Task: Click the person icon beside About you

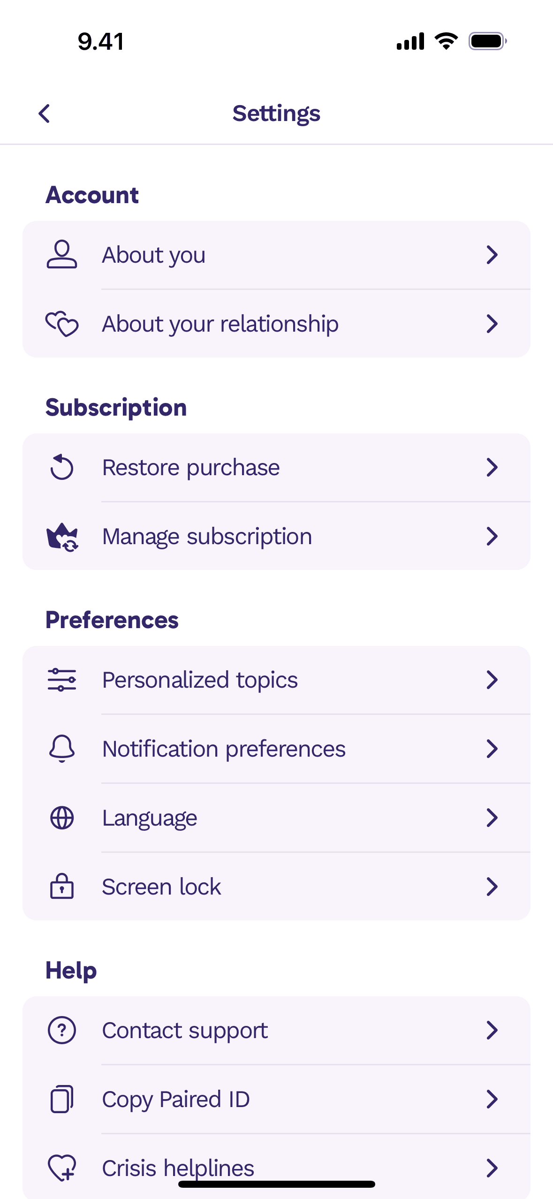Action: (x=62, y=255)
